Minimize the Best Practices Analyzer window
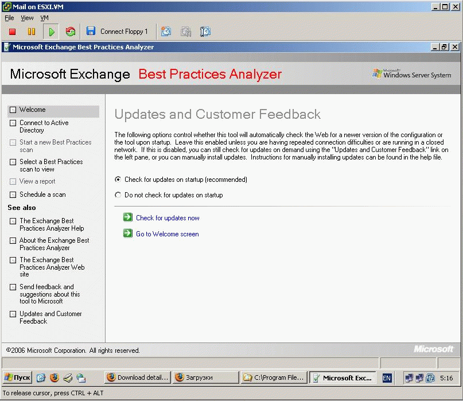Image resolution: width=463 pixels, height=401 pixels. point(434,47)
